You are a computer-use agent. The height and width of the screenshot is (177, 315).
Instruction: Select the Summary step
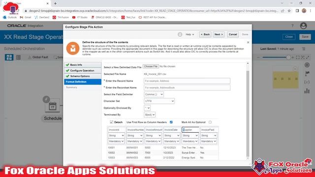[71, 88]
